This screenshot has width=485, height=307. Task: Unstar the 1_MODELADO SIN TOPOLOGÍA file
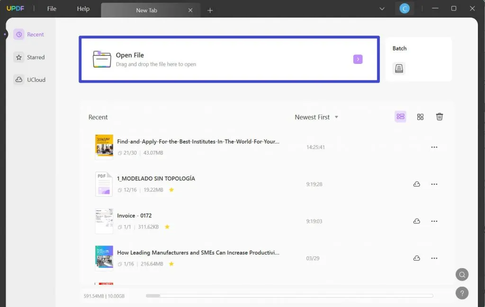pyautogui.click(x=171, y=190)
